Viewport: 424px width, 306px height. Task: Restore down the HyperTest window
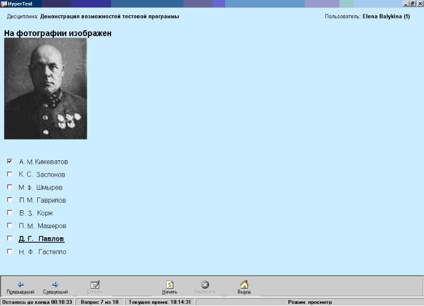412,4
